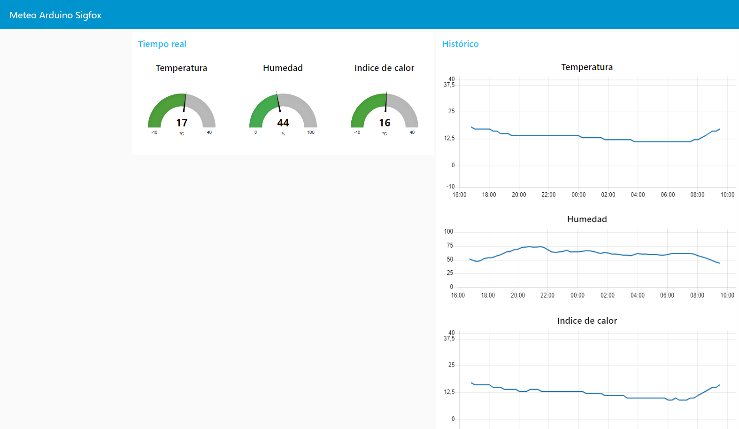Image resolution: width=739 pixels, height=429 pixels.
Task: Click the Temperatura history chart title
Action: pyautogui.click(x=587, y=67)
